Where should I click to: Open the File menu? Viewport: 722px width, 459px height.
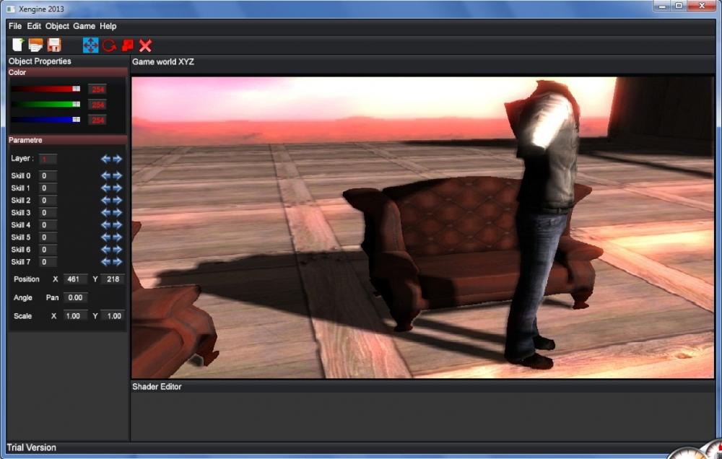pyautogui.click(x=15, y=26)
